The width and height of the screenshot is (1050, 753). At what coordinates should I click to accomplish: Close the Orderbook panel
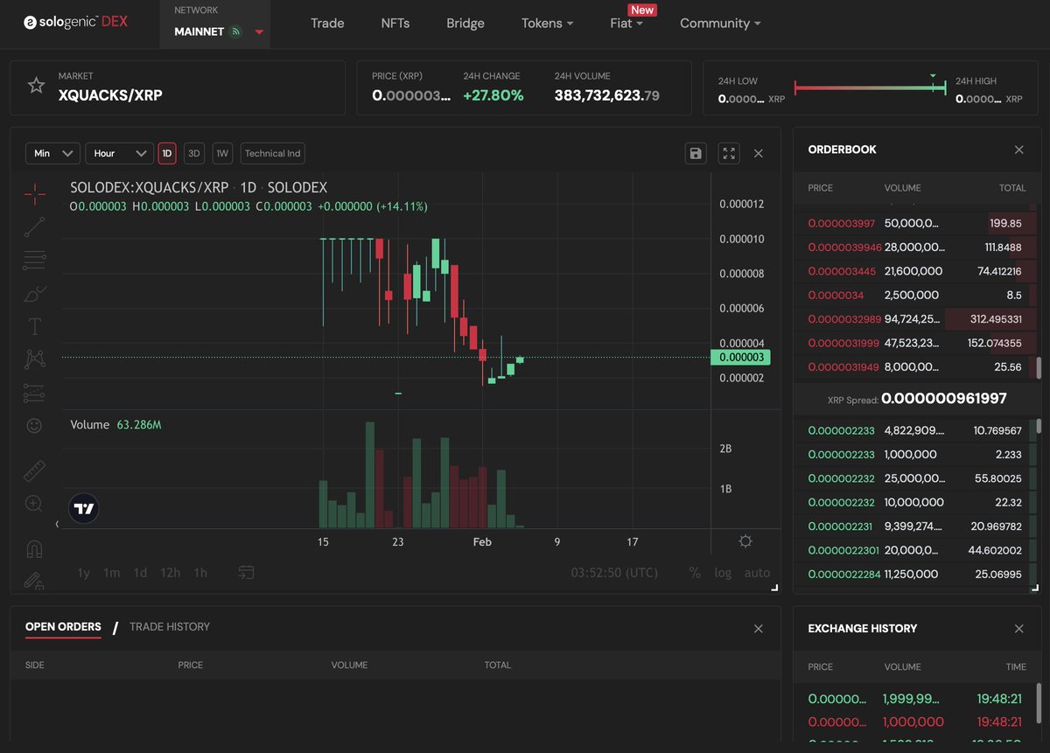pos(1018,150)
